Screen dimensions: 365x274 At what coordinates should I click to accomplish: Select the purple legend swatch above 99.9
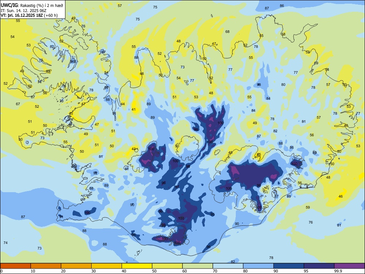pyautogui.click(x=349, y=266)
